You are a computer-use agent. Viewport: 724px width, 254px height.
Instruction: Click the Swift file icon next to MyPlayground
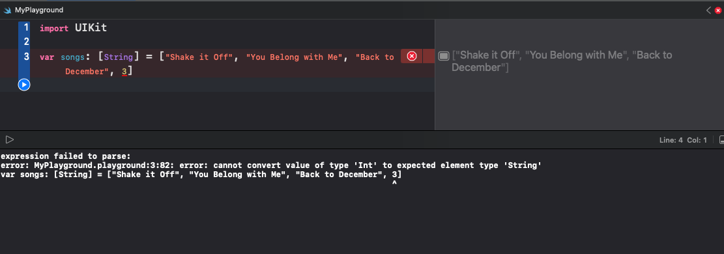tap(7, 10)
